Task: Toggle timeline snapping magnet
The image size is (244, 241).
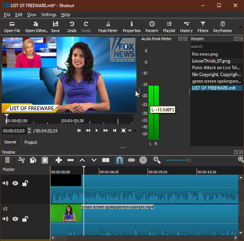Action: (x=120, y=160)
